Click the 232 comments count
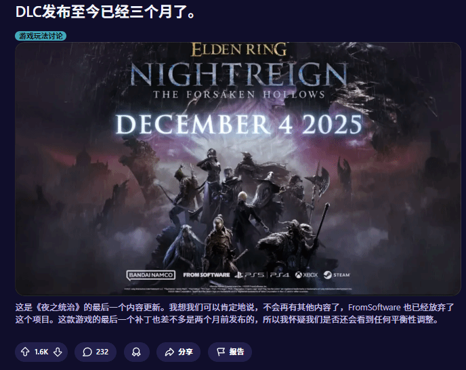The height and width of the screenshot is (370, 466). 102,352
